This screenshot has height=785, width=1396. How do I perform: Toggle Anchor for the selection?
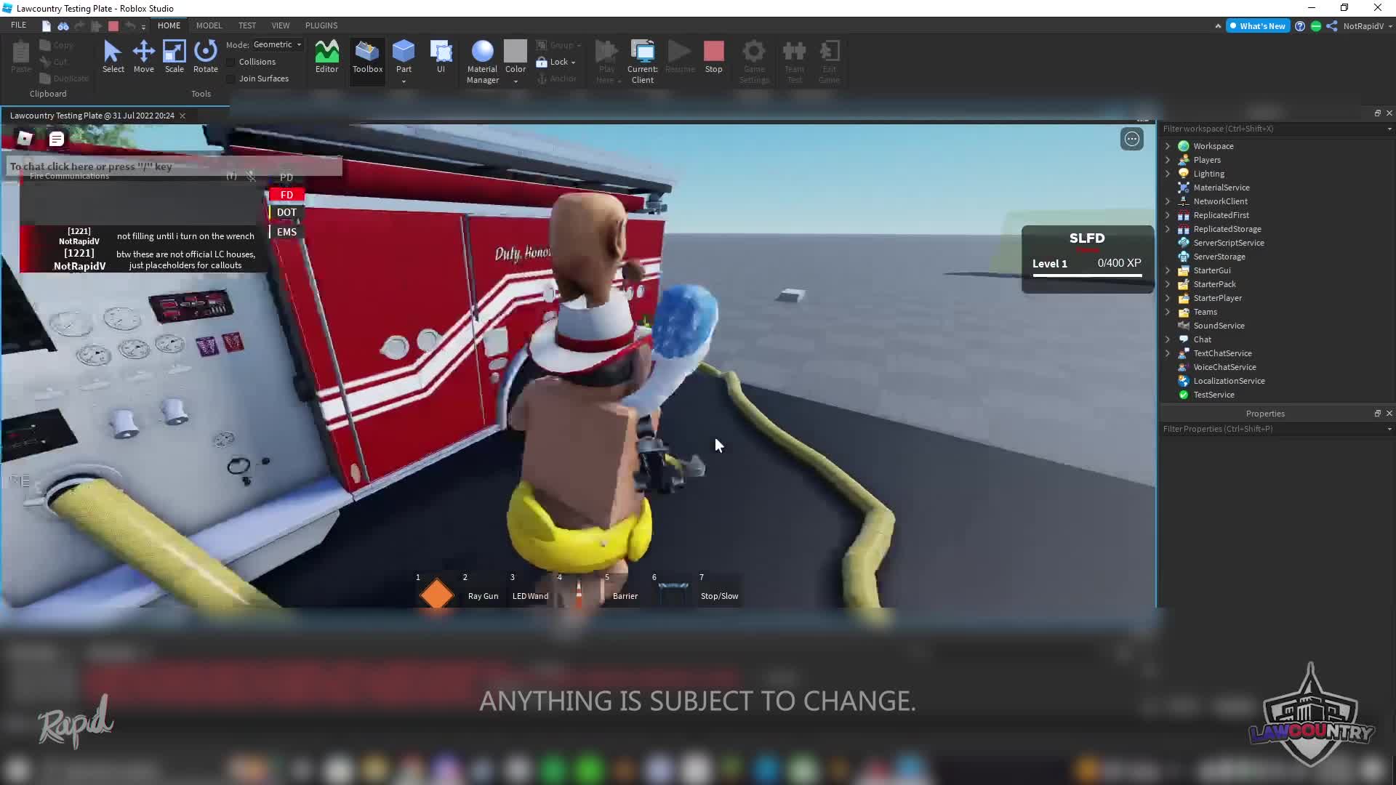(x=558, y=78)
